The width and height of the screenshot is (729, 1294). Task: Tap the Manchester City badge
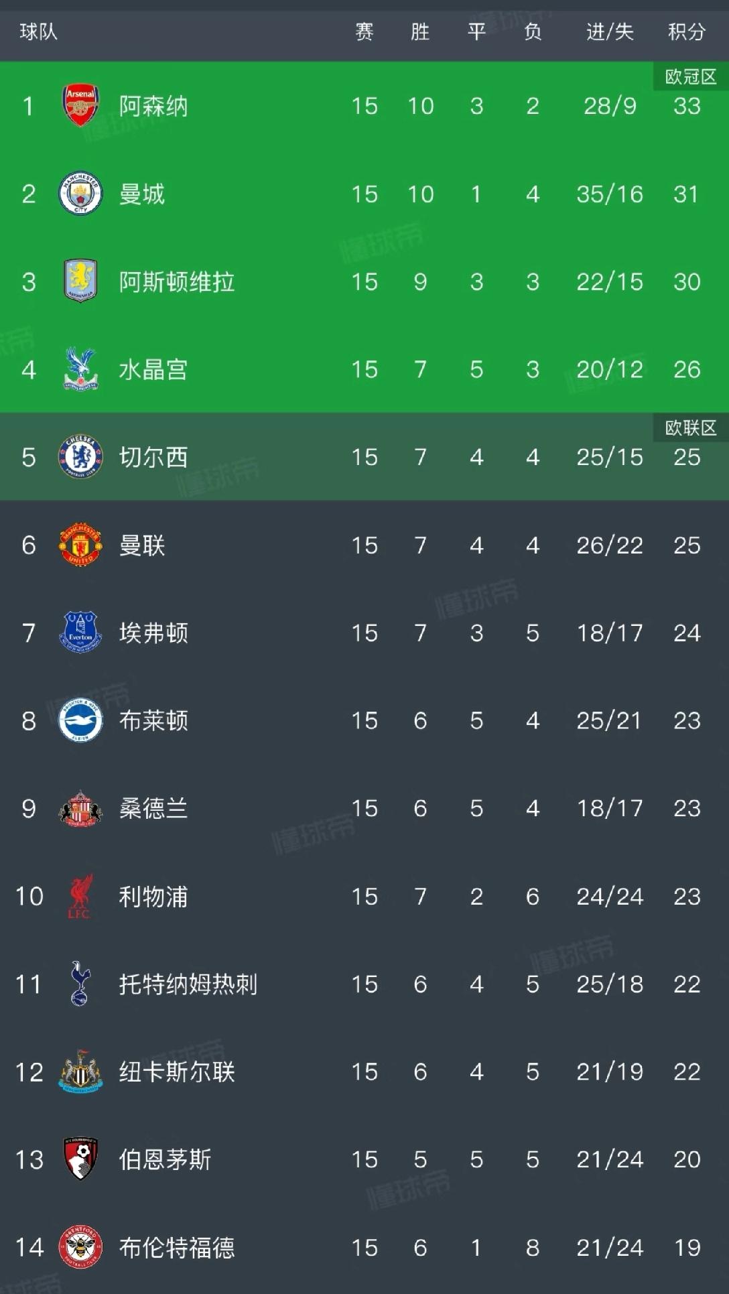coord(80,194)
